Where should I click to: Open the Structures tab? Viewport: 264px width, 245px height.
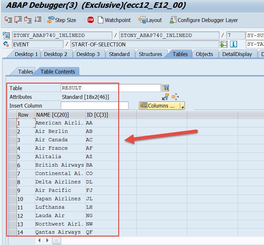(150, 54)
